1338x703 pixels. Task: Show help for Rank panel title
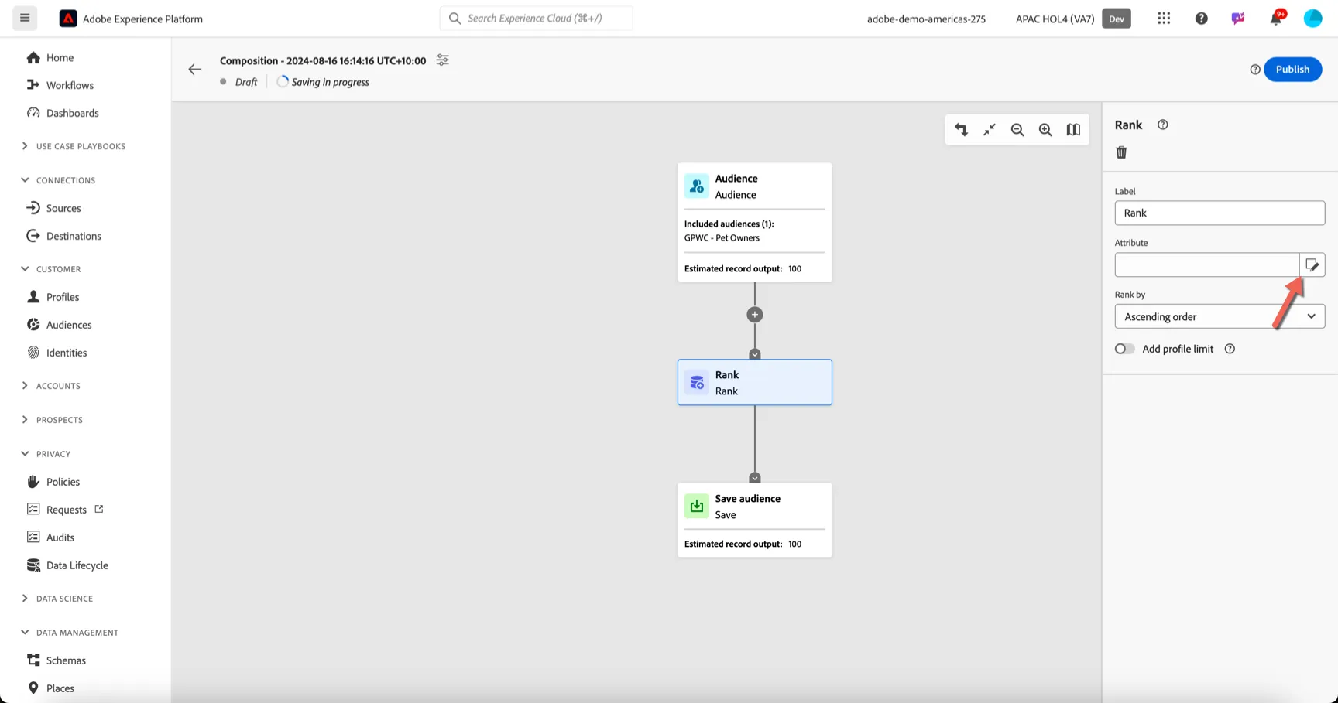tap(1162, 125)
